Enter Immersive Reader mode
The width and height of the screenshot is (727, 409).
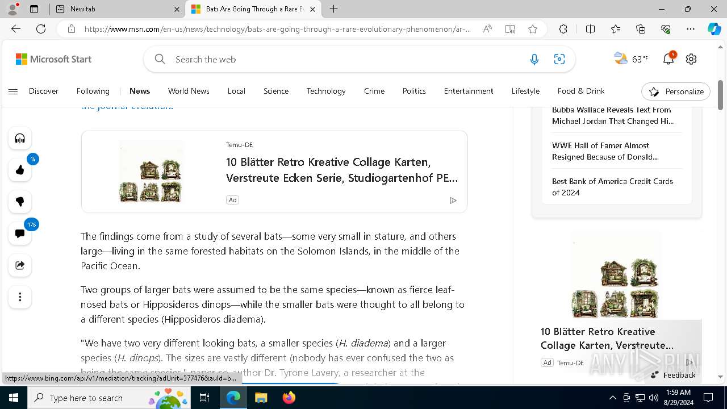[510, 29]
